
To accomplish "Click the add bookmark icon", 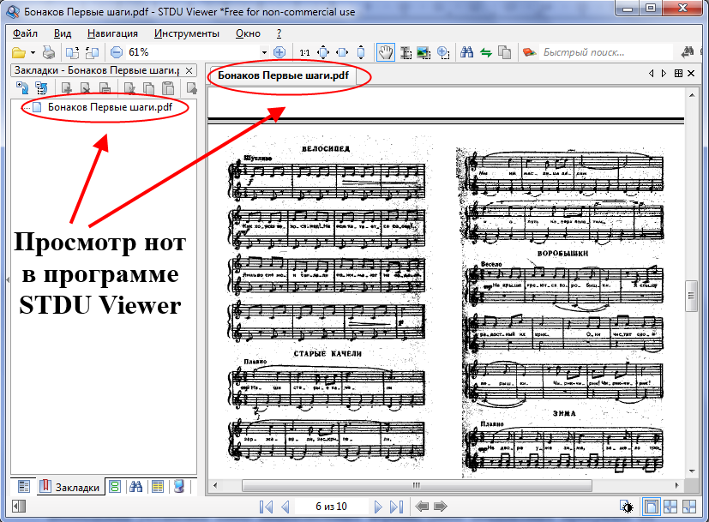I will click(x=67, y=87).
